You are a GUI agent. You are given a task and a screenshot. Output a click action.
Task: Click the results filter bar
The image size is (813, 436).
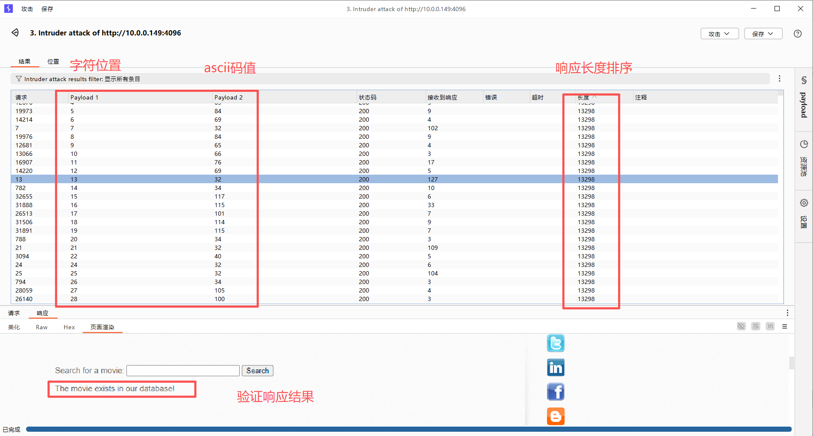[390, 79]
